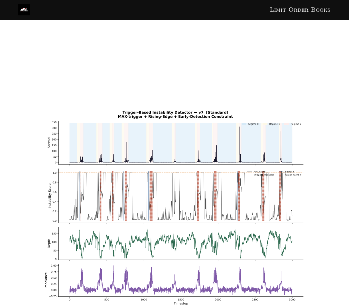Click the 'Stress event σ' legend entry
349x307 pixels.
290,175
